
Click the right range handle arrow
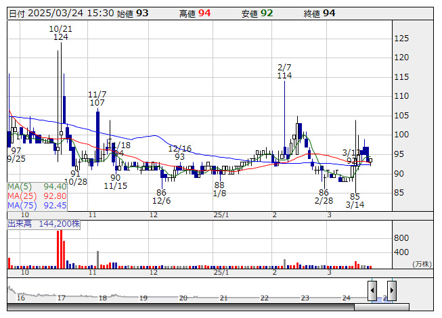391,291
